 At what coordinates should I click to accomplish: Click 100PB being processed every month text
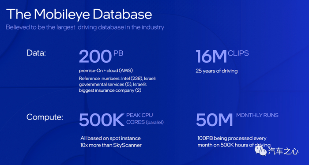(x=234, y=142)
